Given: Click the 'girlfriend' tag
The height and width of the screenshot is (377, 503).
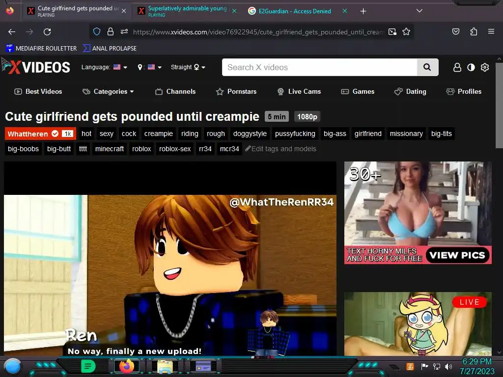Looking at the screenshot, I should (368, 134).
